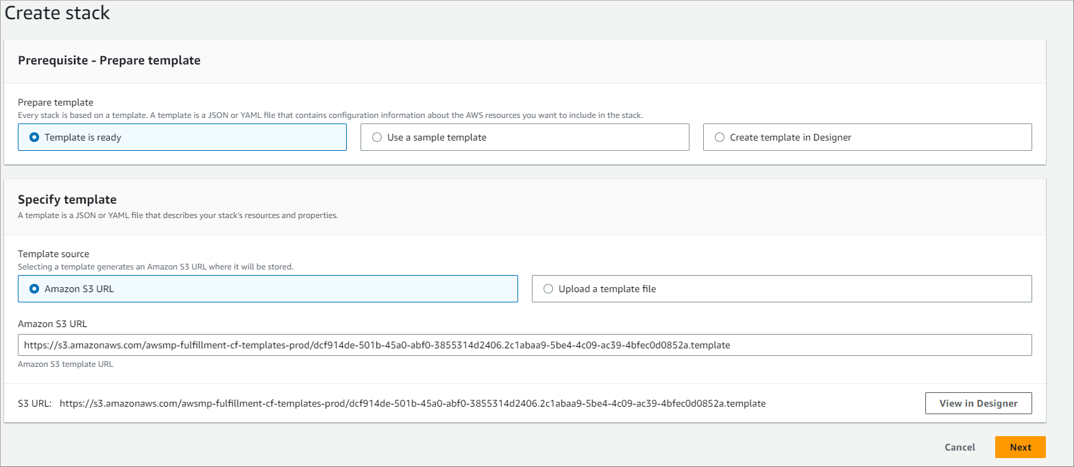Select 'Create template in Designer' option

pos(867,137)
